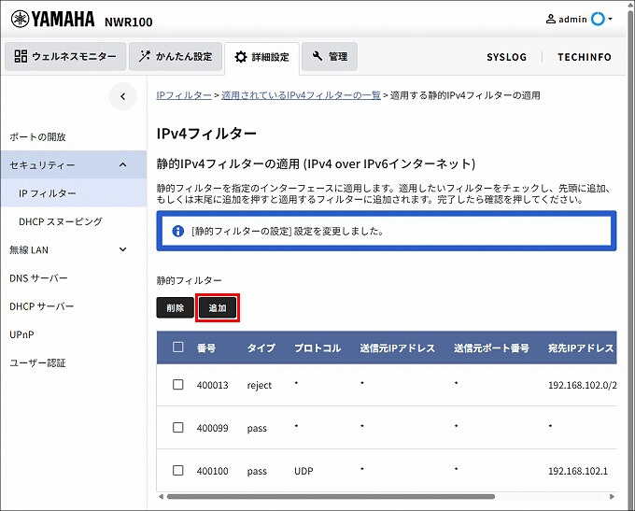Open ユーザー認証 in the sidebar
Viewport: 635px width, 511px height.
coord(37,363)
